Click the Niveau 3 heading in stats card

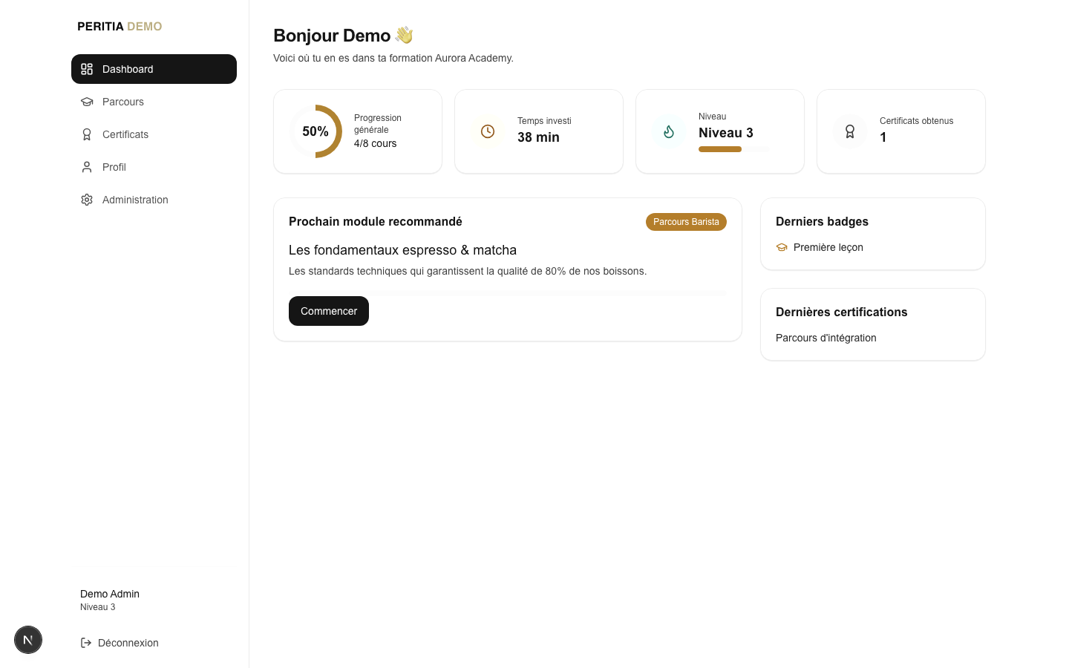[x=726, y=133]
